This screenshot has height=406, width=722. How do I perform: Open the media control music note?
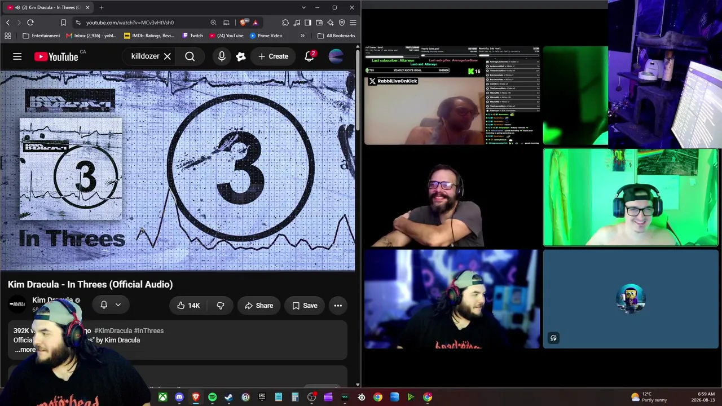pyautogui.click(x=297, y=23)
